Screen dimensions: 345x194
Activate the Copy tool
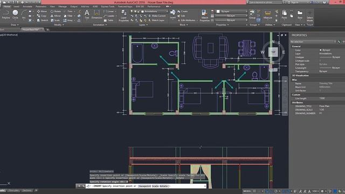[x=42, y=16]
